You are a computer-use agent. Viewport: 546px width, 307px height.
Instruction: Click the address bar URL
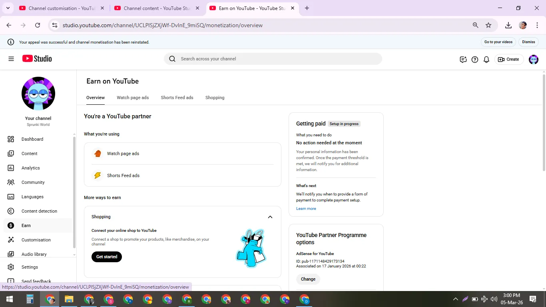(x=163, y=25)
